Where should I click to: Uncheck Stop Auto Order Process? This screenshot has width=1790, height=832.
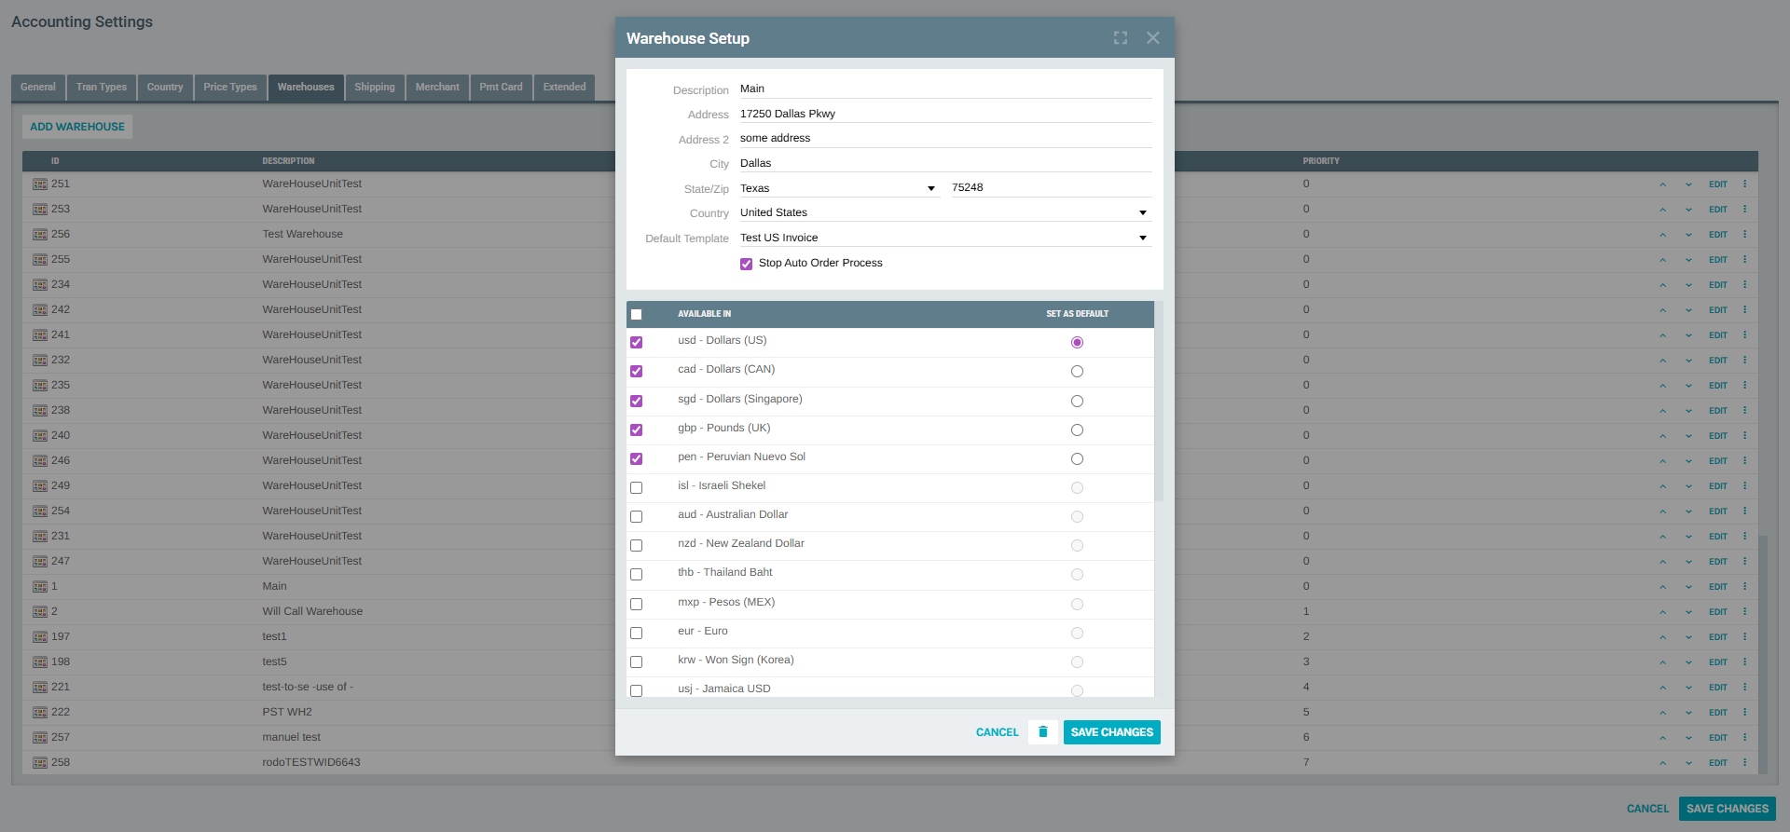746,264
